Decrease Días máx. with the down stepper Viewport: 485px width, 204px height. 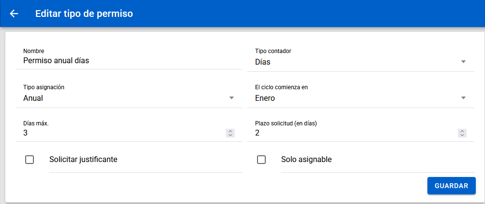231,135
